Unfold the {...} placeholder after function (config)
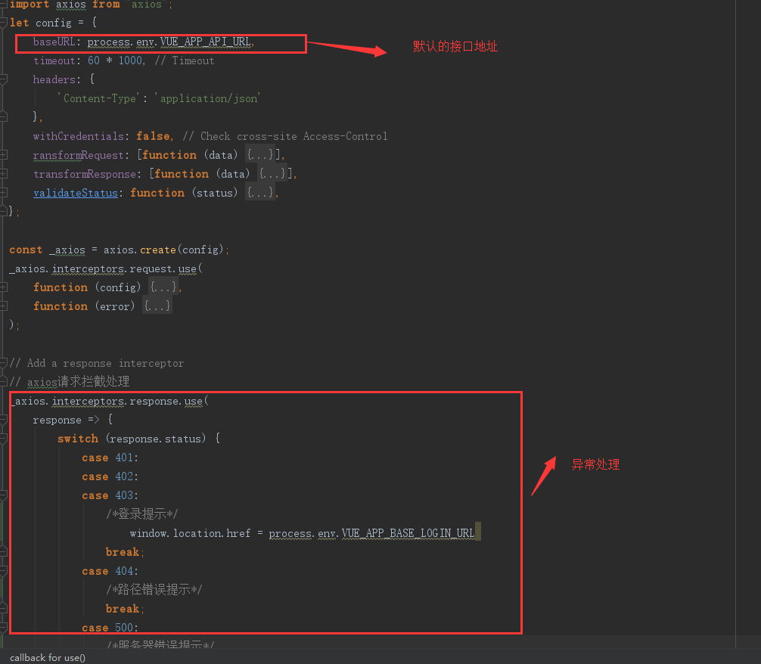761x664 pixels. point(163,287)
